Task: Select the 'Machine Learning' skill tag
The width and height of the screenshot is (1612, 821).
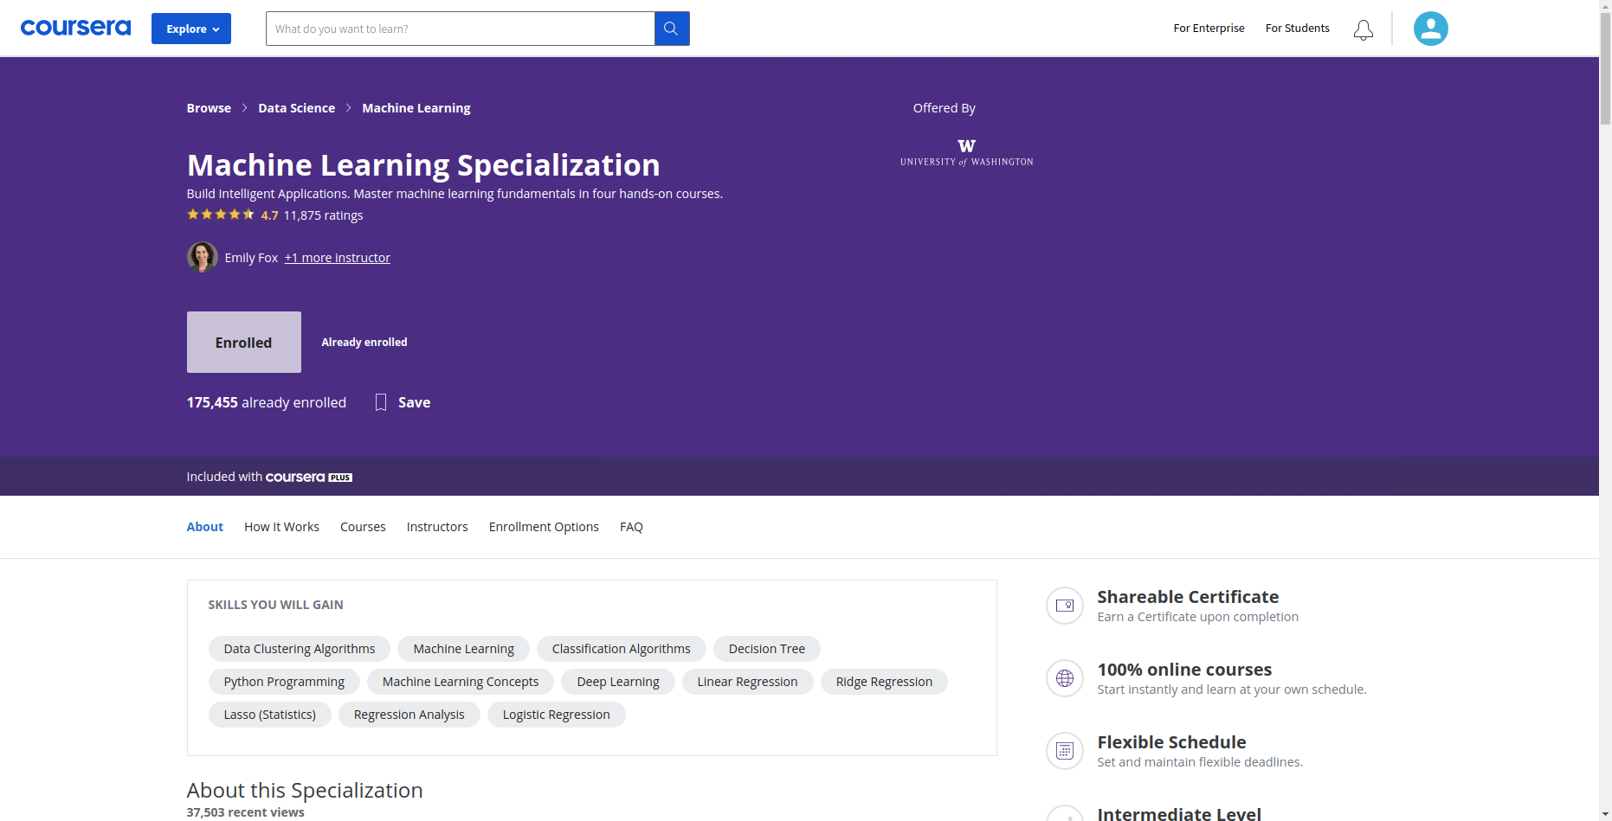Action: pos(463,649)
